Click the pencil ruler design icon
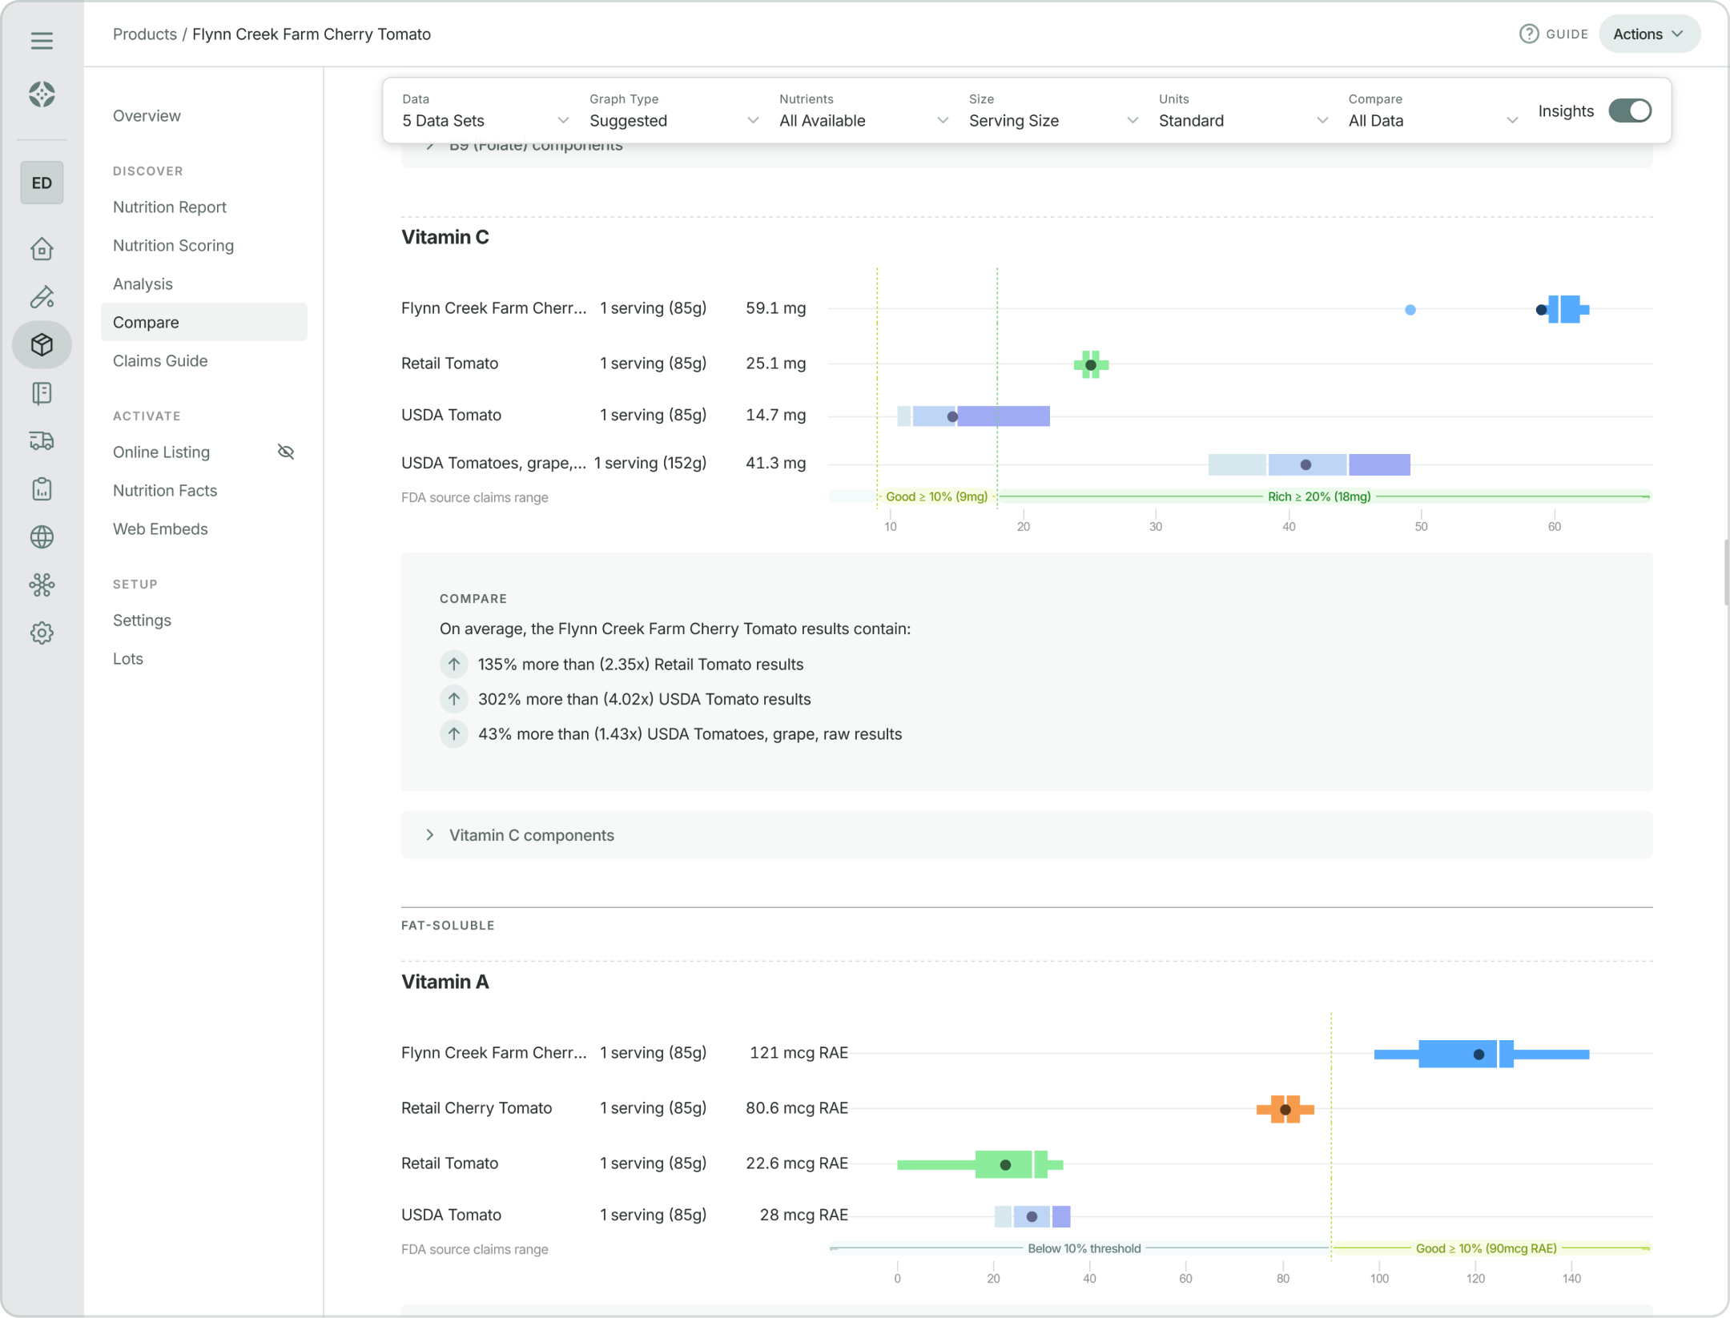The image size is (1730, 1318). (x=42, y=297)
